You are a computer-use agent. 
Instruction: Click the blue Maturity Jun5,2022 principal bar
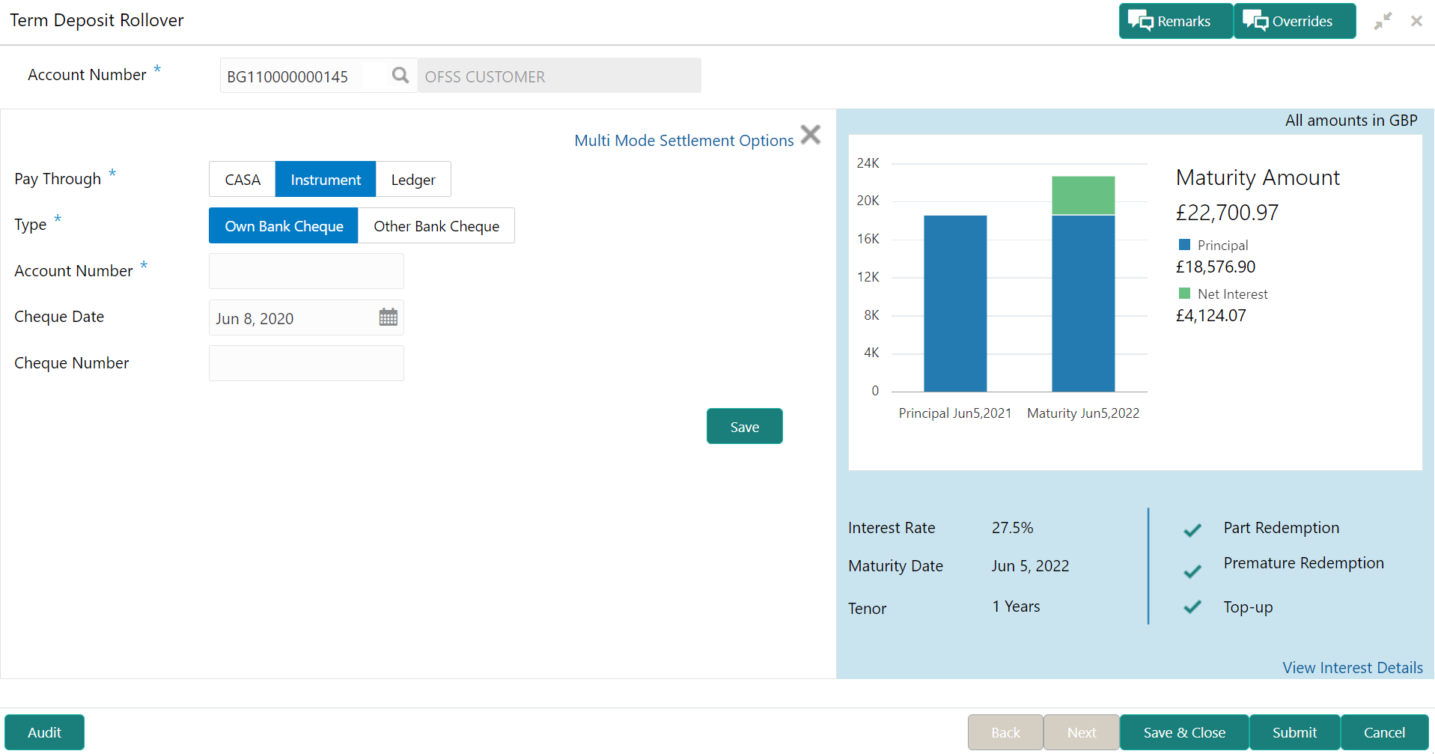pyautogui.click(x=1083, y=303)
